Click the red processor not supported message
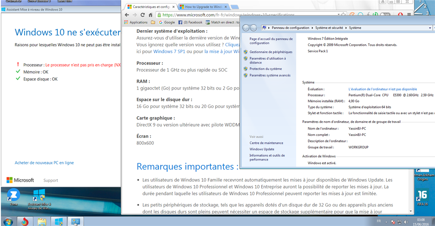Image resolution: width=435 pixels, height=226 pixels. 83,65
